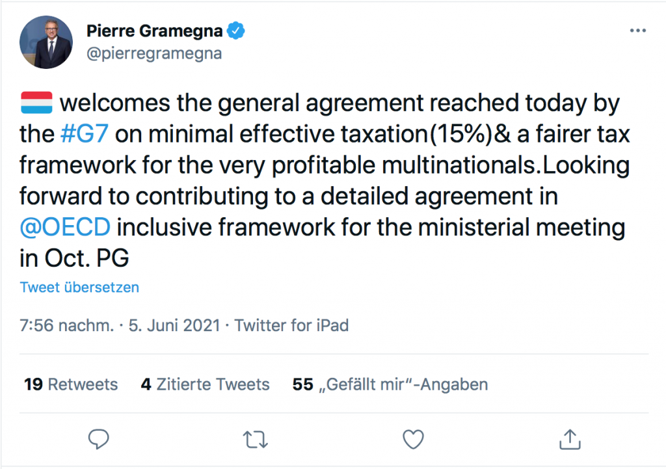The width and height of the screenshot is (666, 469).
Task: Like the tweet with heart icon
Action: click(x=413, y=439)
